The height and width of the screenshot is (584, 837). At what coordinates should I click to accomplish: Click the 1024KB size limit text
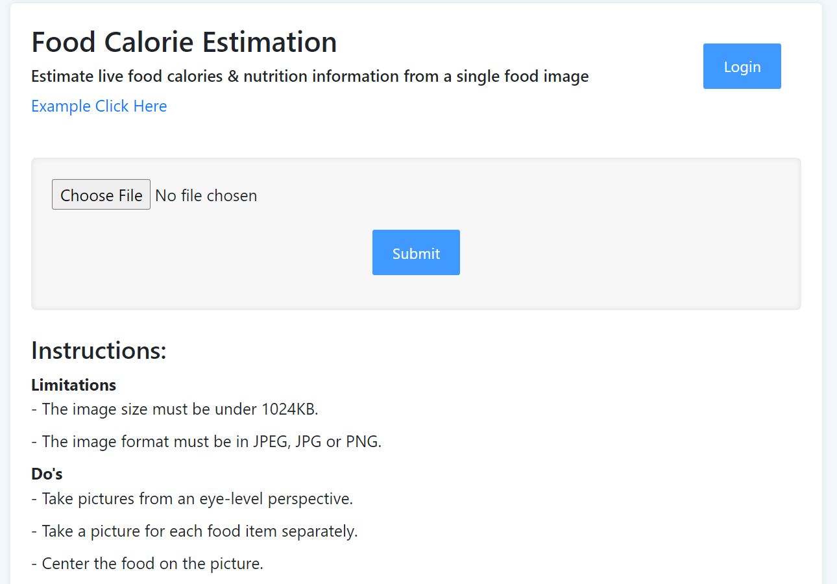tap(289, 409)
